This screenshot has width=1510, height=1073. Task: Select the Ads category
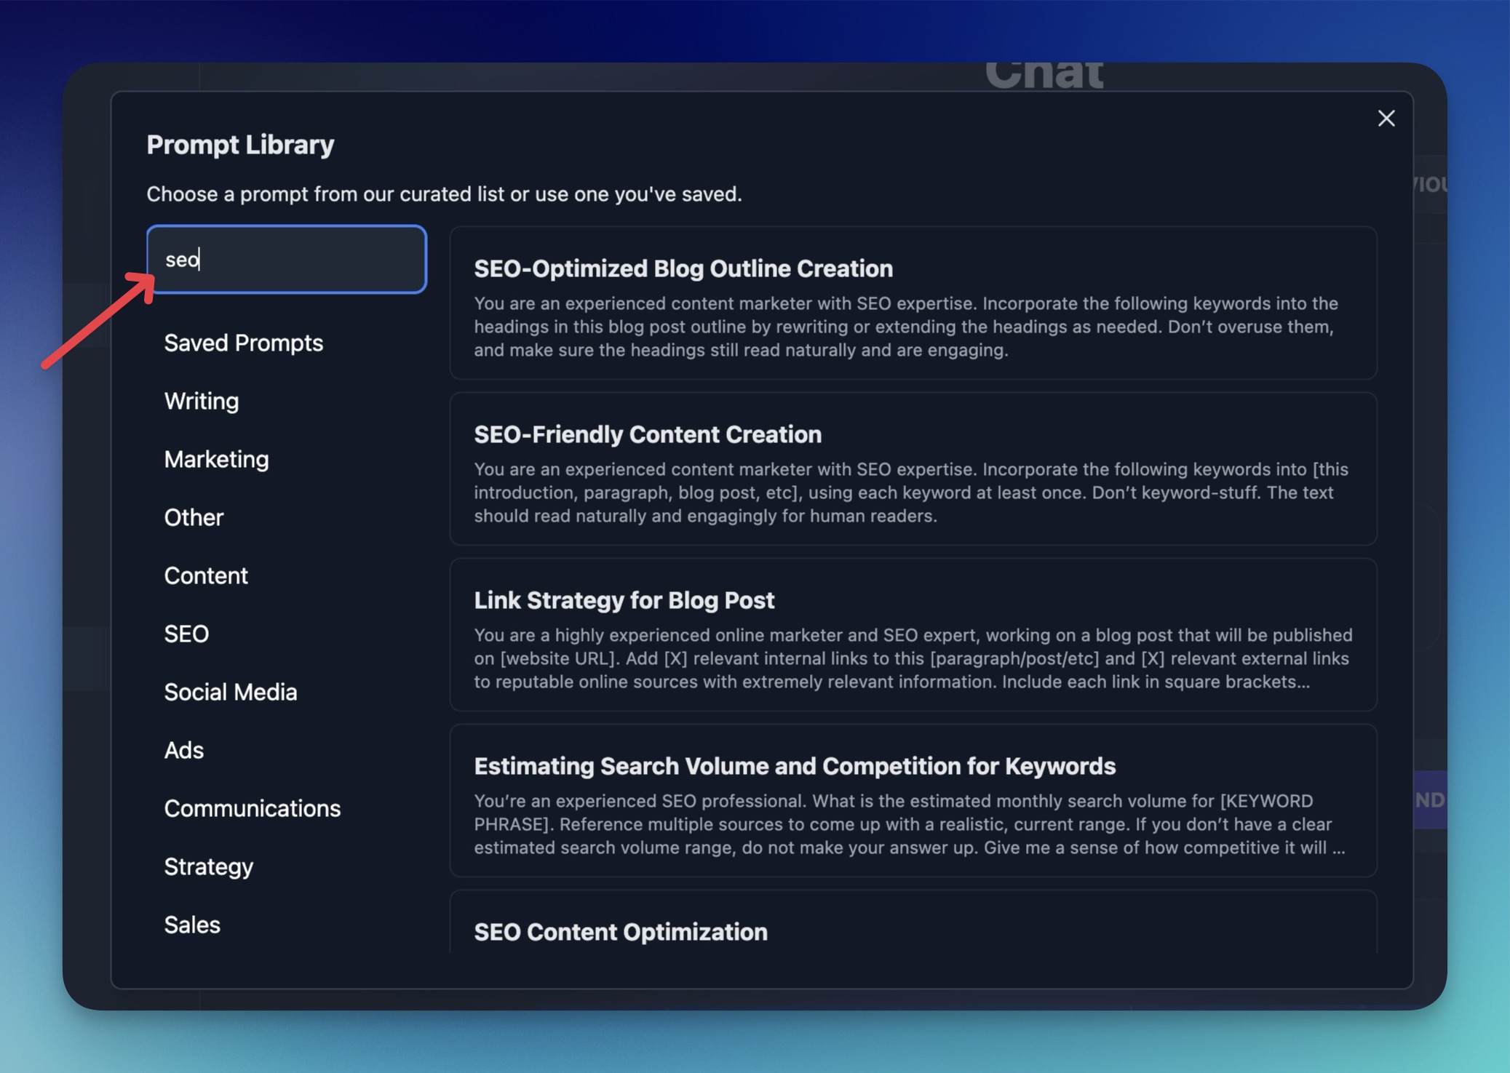(183, 750)
